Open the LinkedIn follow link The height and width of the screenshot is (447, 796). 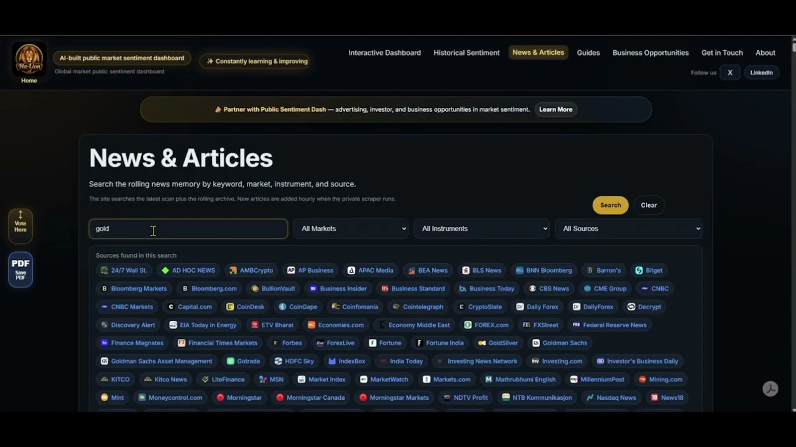point(761,73)
